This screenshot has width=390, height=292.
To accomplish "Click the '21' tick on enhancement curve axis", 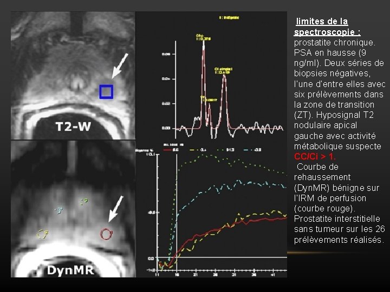I will pos(196,275).
